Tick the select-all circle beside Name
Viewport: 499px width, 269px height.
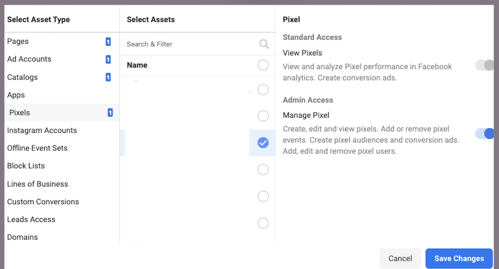coord(263,66)
